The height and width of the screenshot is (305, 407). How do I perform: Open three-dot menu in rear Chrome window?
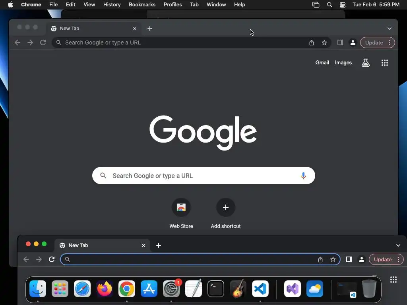point(390,42)
